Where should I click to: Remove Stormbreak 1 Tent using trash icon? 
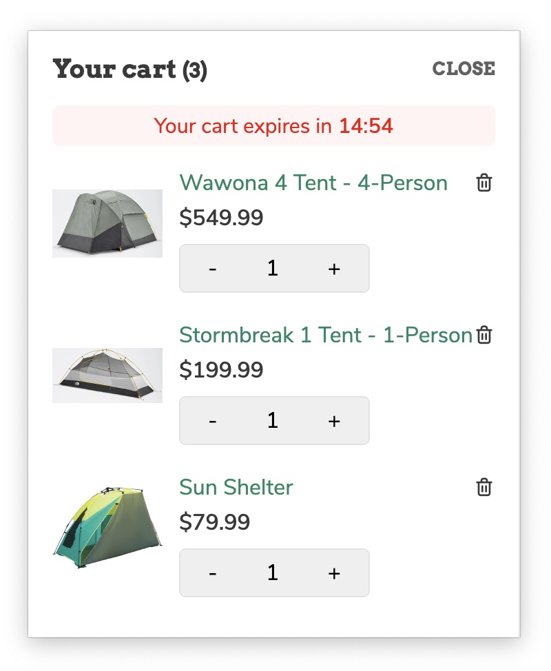click(485, 335)
